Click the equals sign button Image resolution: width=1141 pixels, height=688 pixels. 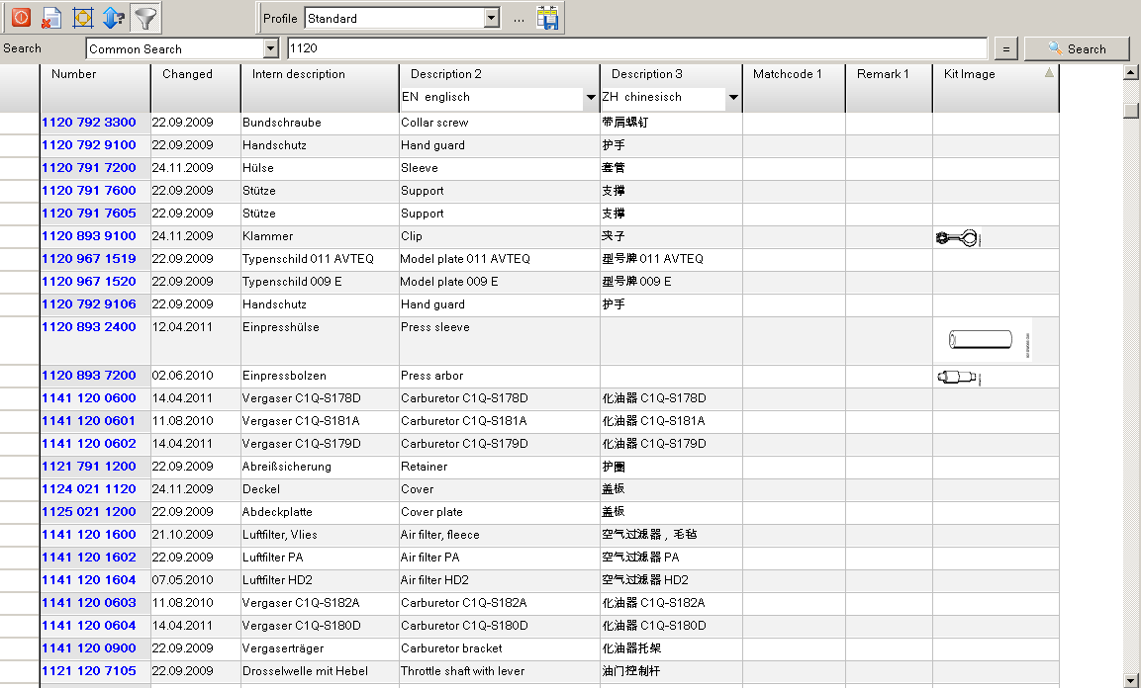click(x=1004, y=48)
